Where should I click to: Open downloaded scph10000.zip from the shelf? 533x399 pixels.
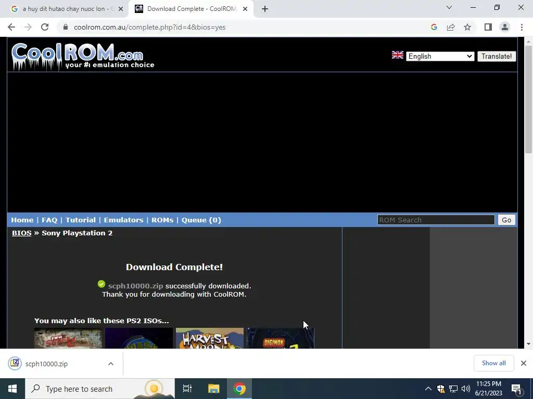point(46,364)
